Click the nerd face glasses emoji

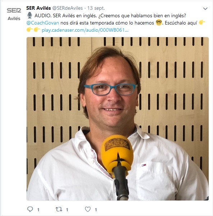(159, 22)
